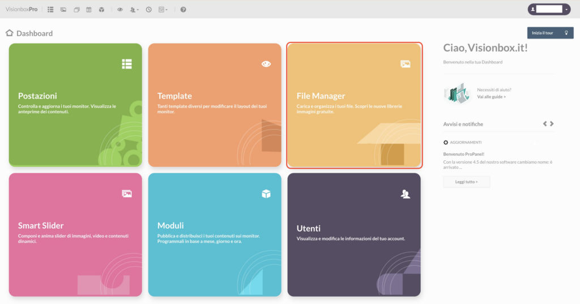Click the Leggi tutto button
This screenshot has width=580, height=304.
click(x=467, y=182)
